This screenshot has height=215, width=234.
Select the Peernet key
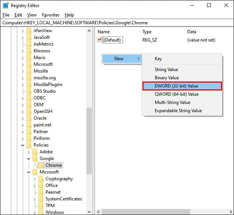point(53,192)
